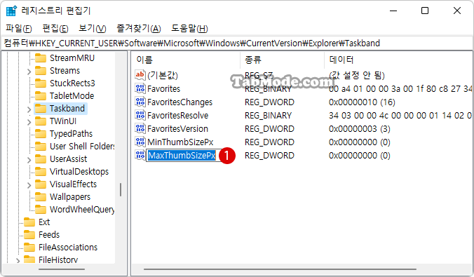This screenshot has height=277, width=474.
Task: Click the binary icon beside Favorites value
Action: click(140, 88)
